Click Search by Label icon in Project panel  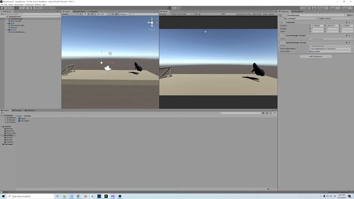[x=267, y=113]
